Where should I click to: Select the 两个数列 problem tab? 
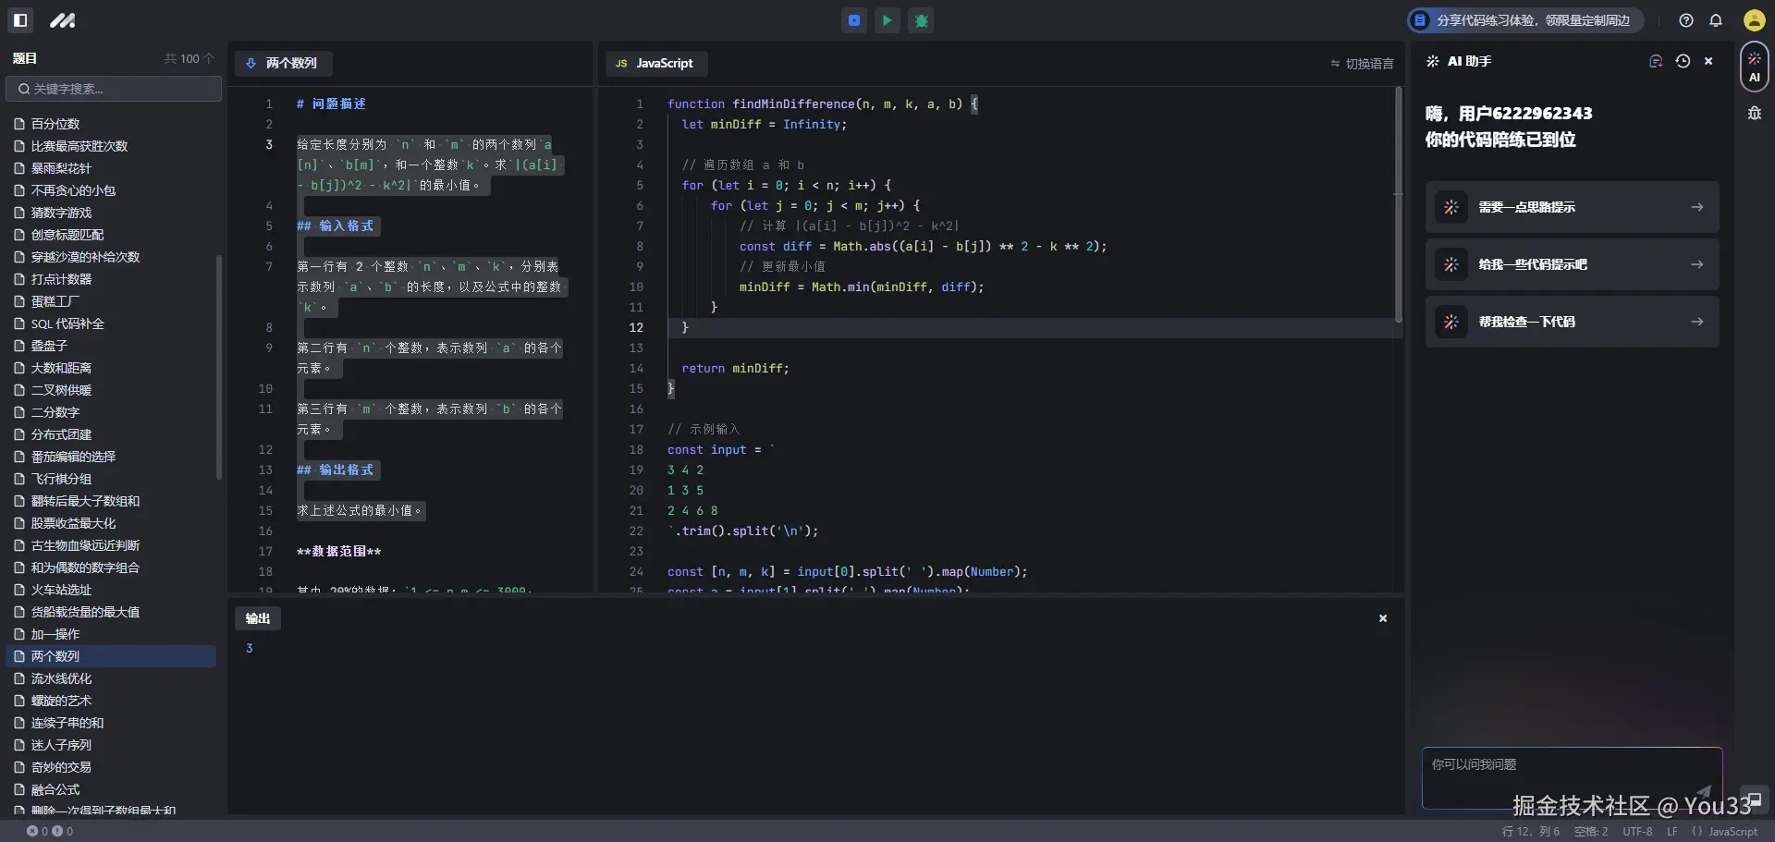click(x=283, y=63)
